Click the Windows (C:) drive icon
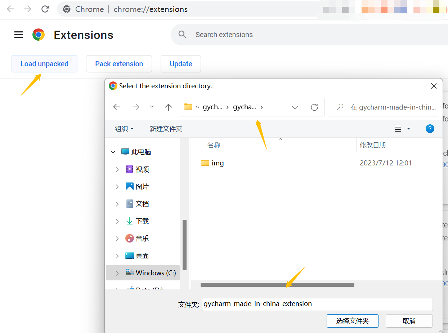Image resolution: width=448 pixels, height=333 pixels. pos(130,272)
